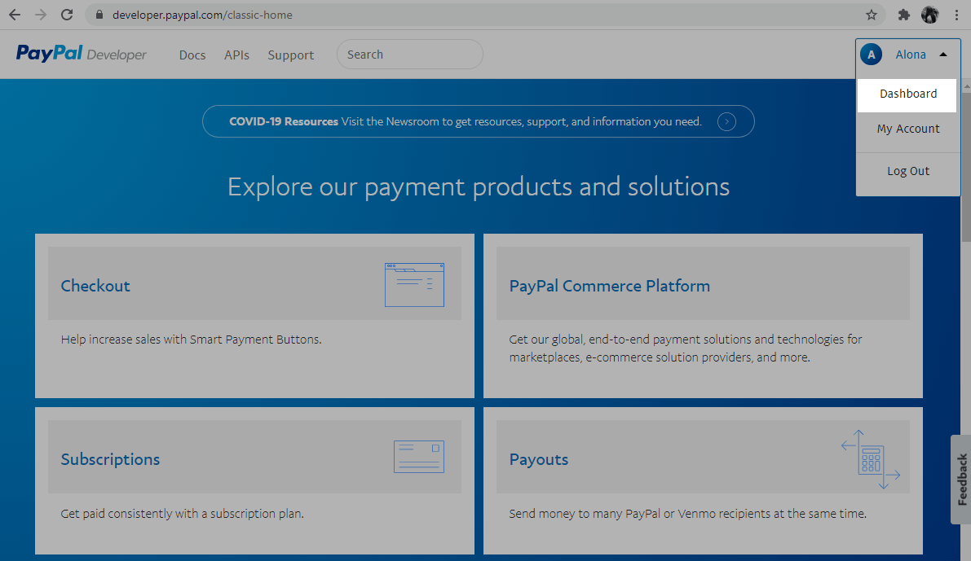
Task: Click the Checkout browser window icon
Action: pyautogui.click(x=414, y=285)
